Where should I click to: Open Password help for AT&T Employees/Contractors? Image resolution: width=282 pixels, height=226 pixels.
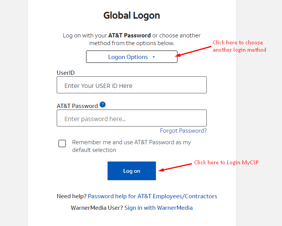tap(152, 196)
